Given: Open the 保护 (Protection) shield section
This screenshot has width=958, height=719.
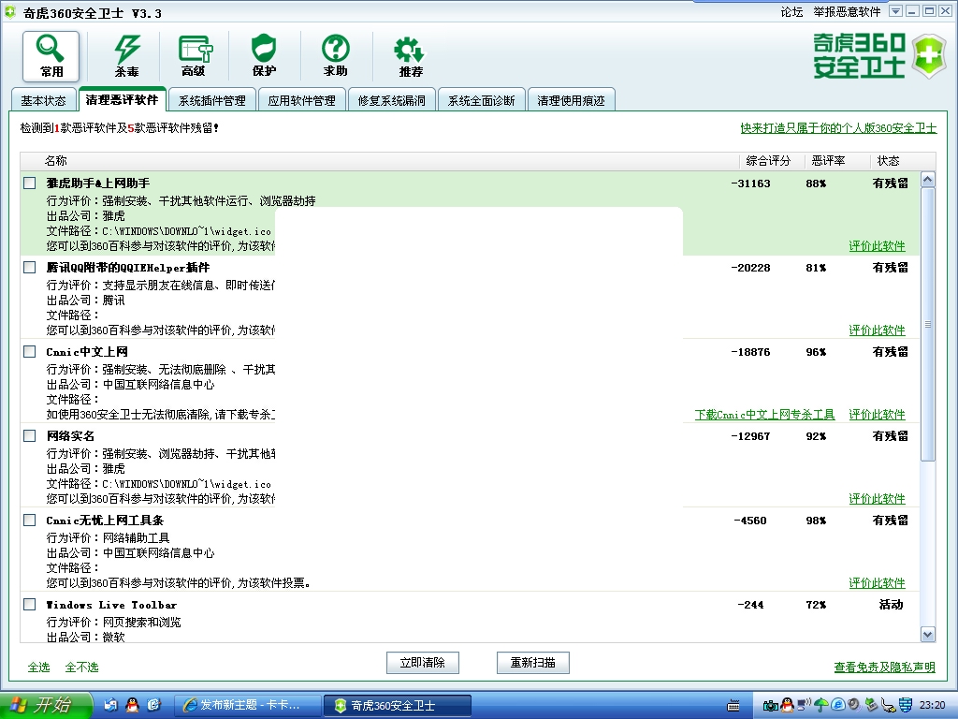Looking at the screenshot, I should click(x=264, y=56).
